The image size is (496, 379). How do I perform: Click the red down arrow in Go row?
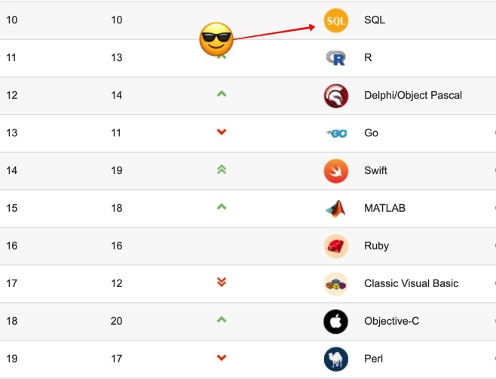point(222,133)
